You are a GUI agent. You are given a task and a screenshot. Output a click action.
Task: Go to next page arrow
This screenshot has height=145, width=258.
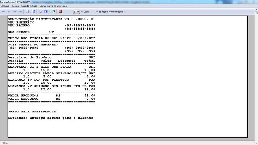[x=15, y=12]
